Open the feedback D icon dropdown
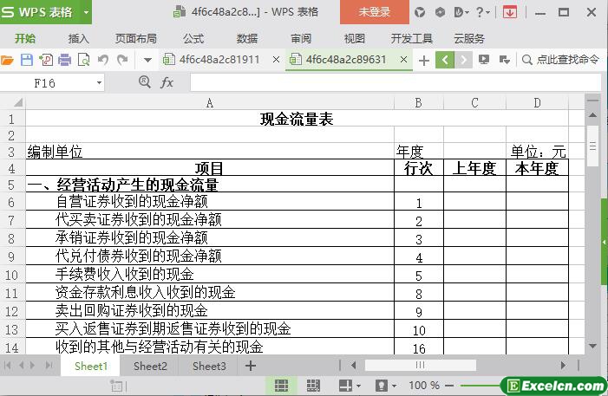The height and width of the screenshot is (396, 608). coord(461,12)
